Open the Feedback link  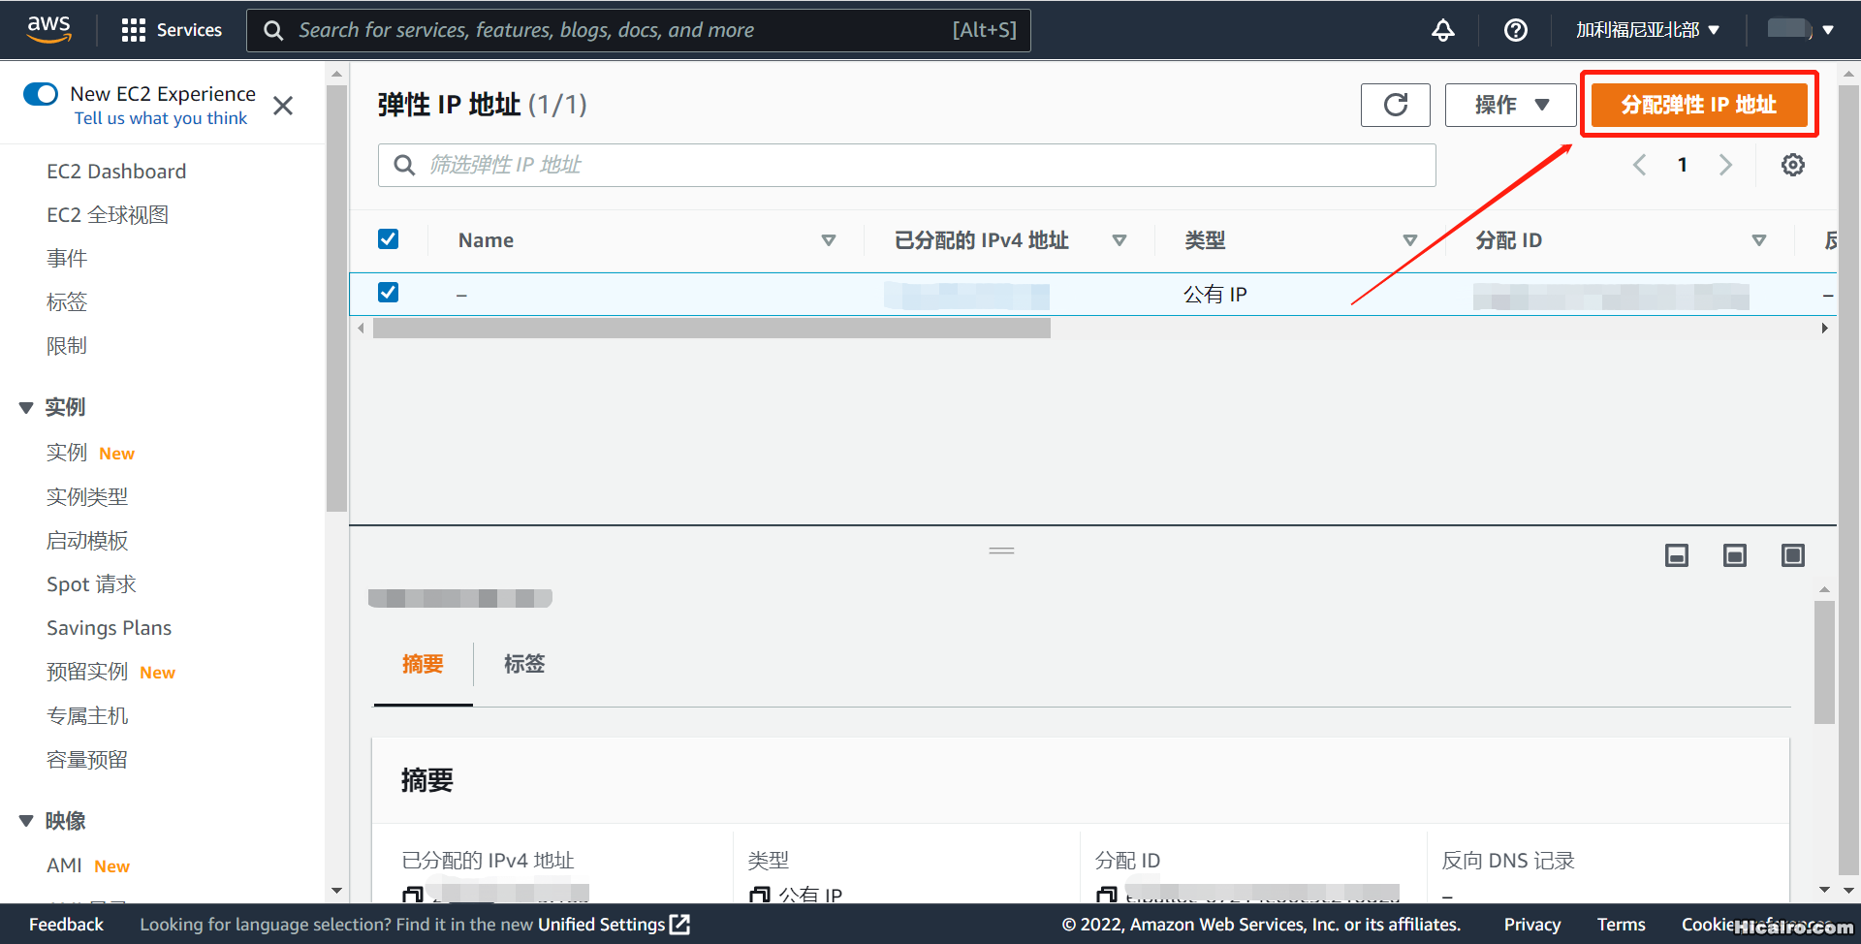pos(65,924)
